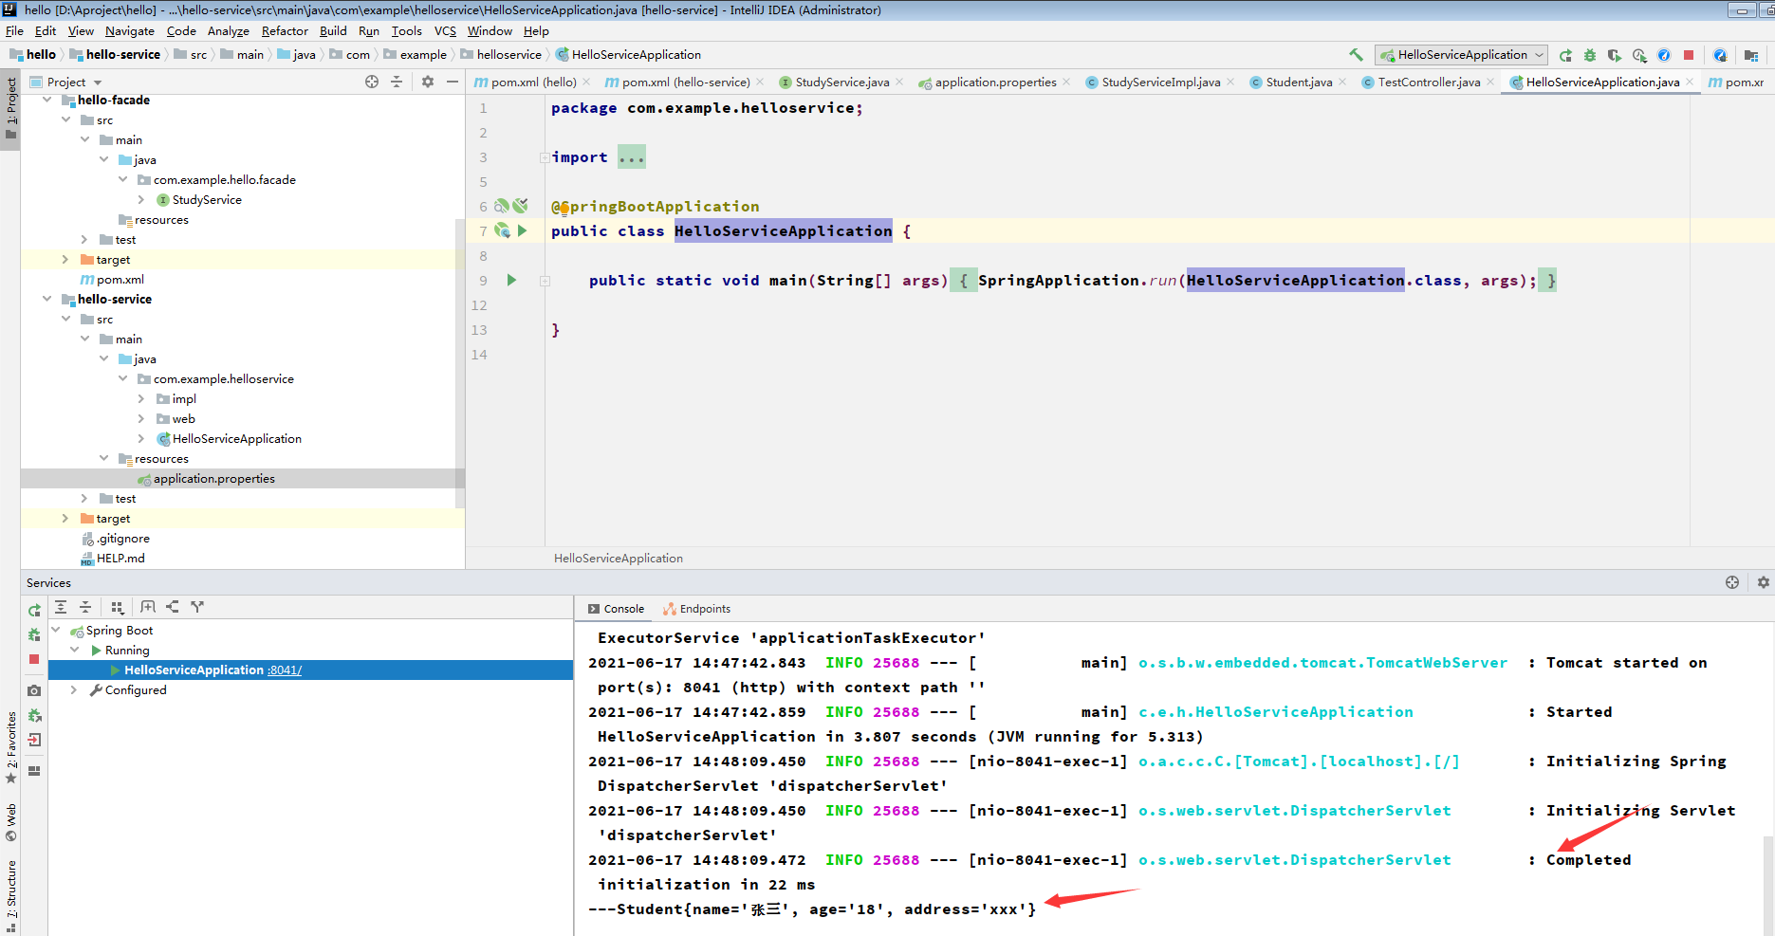The image size is (1775, 936).
Task: Open the Console tab in Services
Action: [x=616, y=609]
